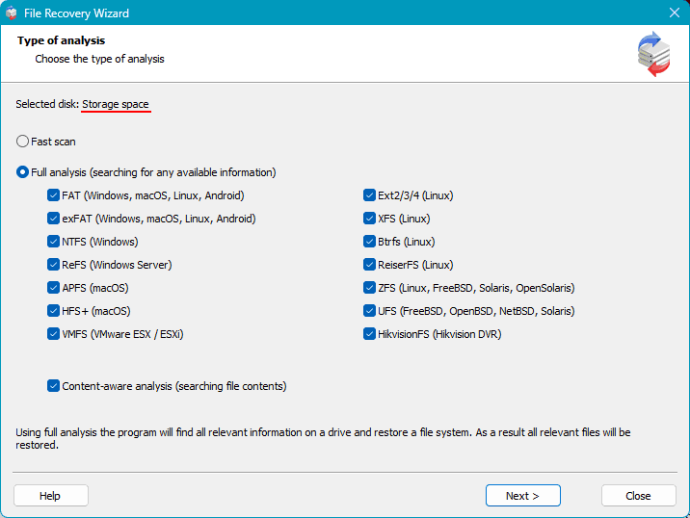This screenshot has height=518, width=690.
Task: Click the Close button at bottom
Action: tap(639, 496)
